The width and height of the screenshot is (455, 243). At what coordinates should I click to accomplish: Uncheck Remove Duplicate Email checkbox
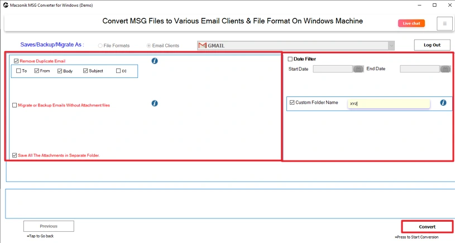pyautogui.click(x=16, y=61)
